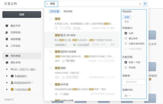Screen dimensions: 163x104
Task: Click document icon beside 搜索调研
Action: [x=51, y=68]
